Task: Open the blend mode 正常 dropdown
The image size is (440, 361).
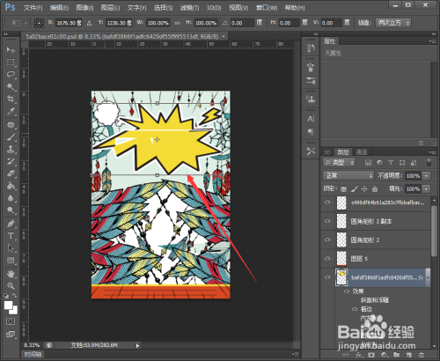Action: click(x=348, y=175)
